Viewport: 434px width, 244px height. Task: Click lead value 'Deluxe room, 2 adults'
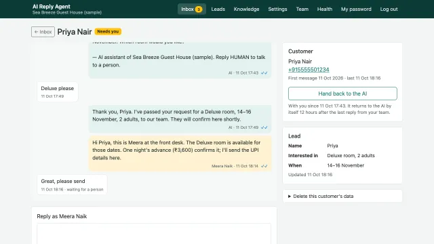coord(351,156)
